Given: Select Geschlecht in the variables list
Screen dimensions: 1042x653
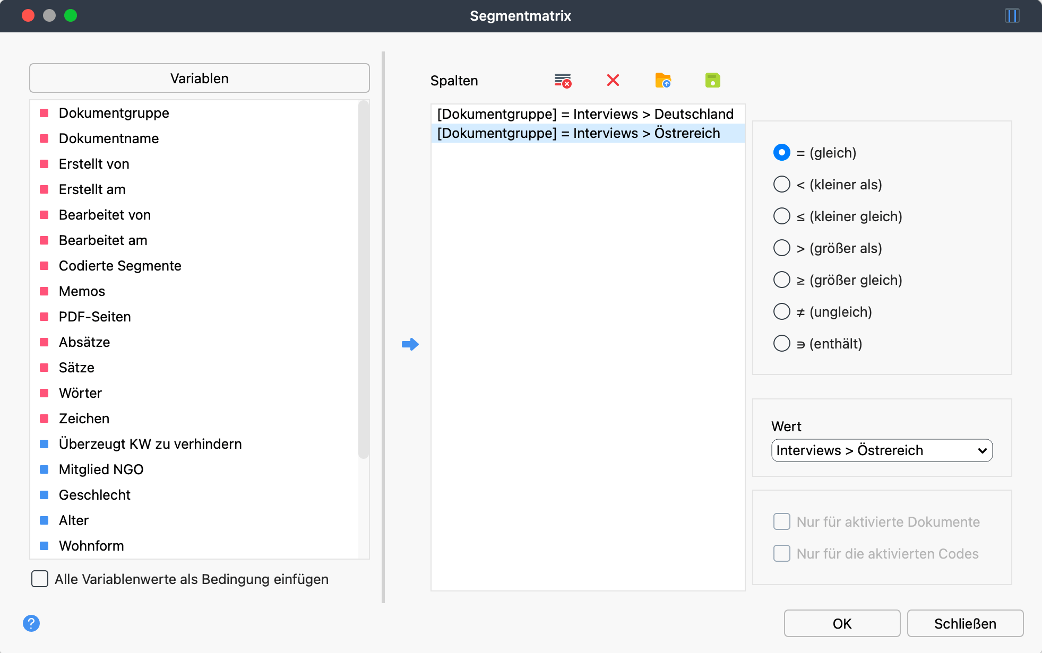Looking at the screenshot, I should point(94,495).
